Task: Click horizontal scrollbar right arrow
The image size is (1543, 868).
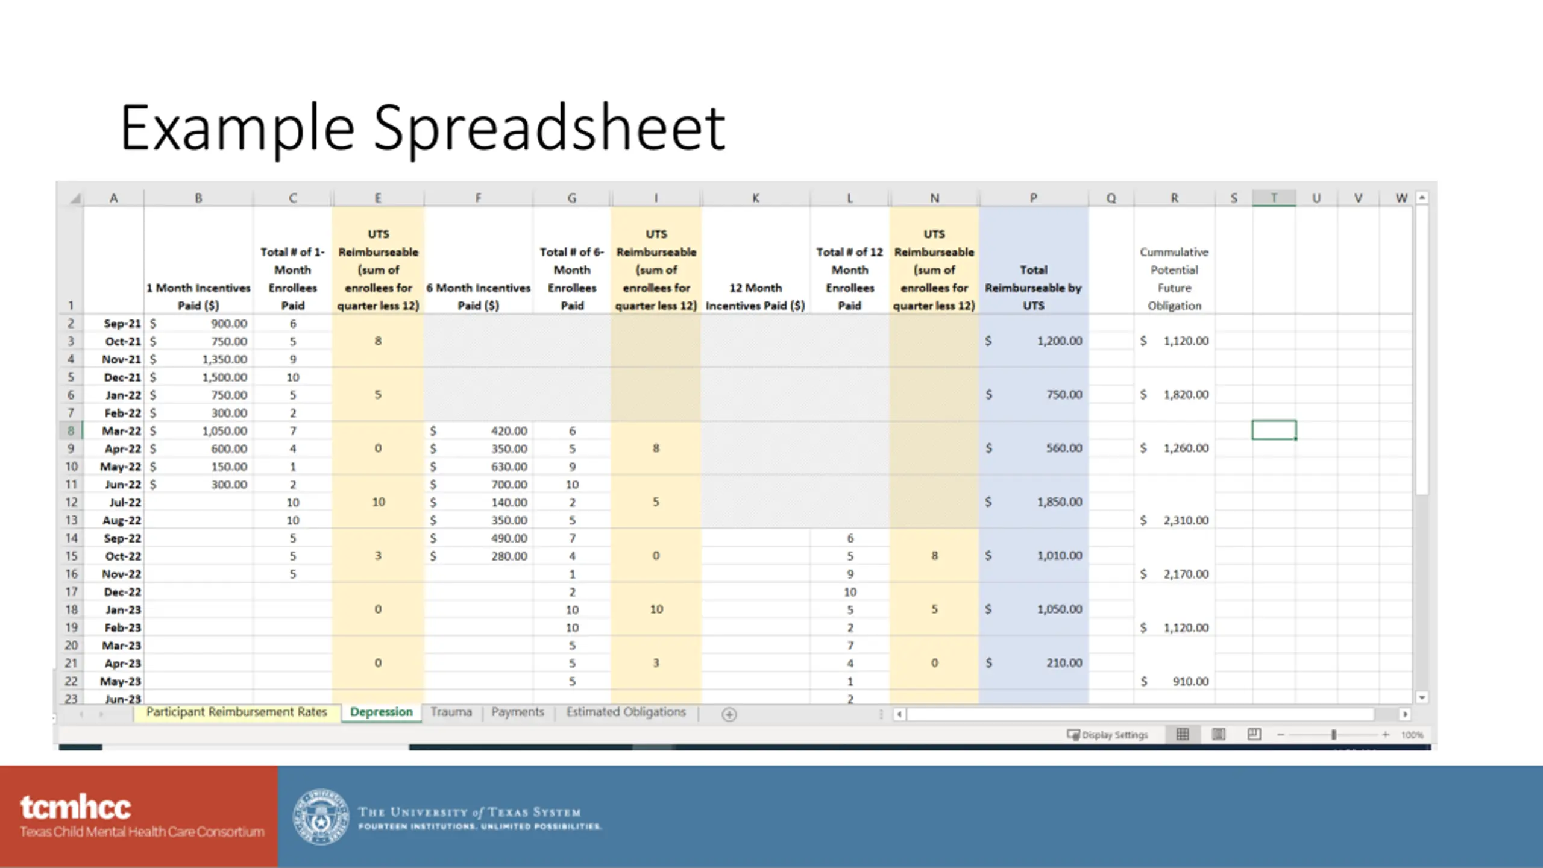Action: 1405,714
